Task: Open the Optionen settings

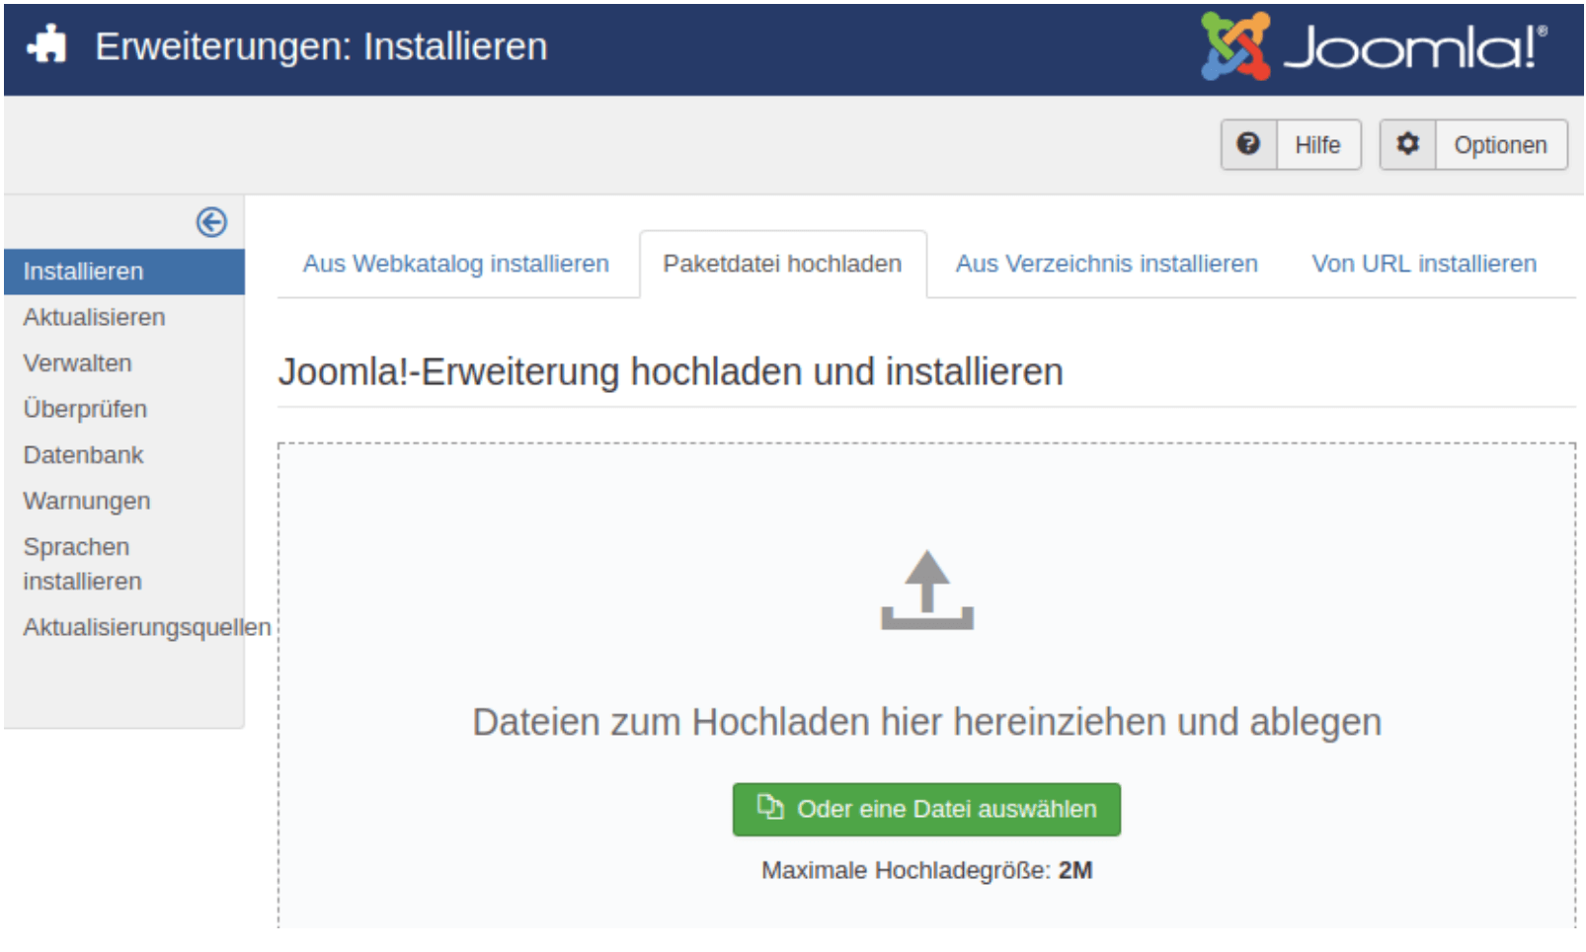Action: pyautogui.click(x=1501, y=144)
